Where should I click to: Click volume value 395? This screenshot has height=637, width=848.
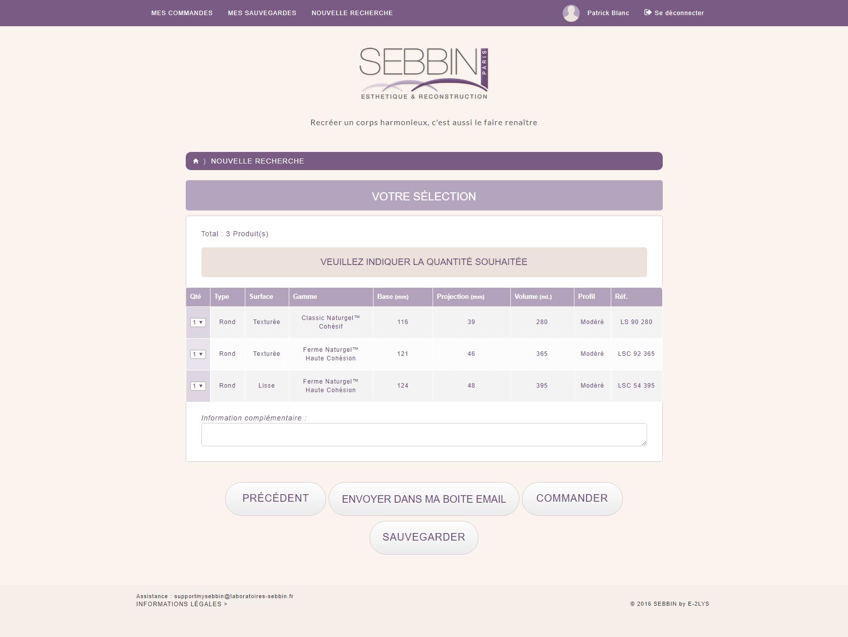pyautogui.click(x=542, y=386)
